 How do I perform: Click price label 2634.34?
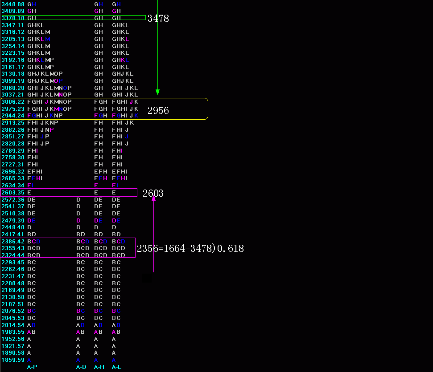[x=13, y=186]
